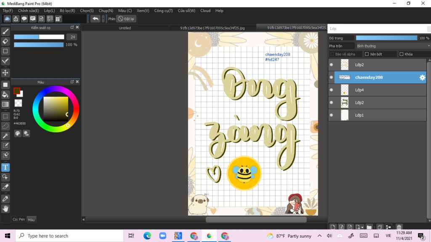Adjust the layer Độ trong opacity slider
The image size is (431, 242).
386,38
